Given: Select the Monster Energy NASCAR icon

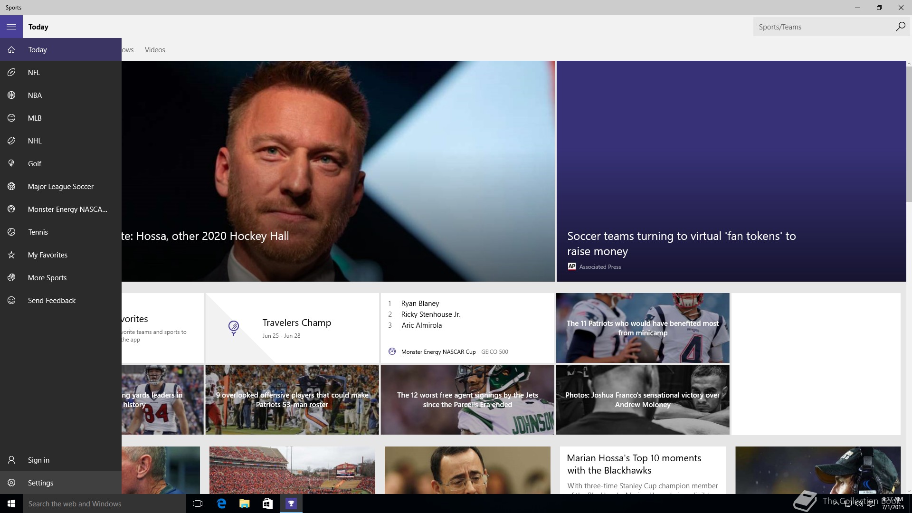Looking at the screenshot, I should pos(11,209).
